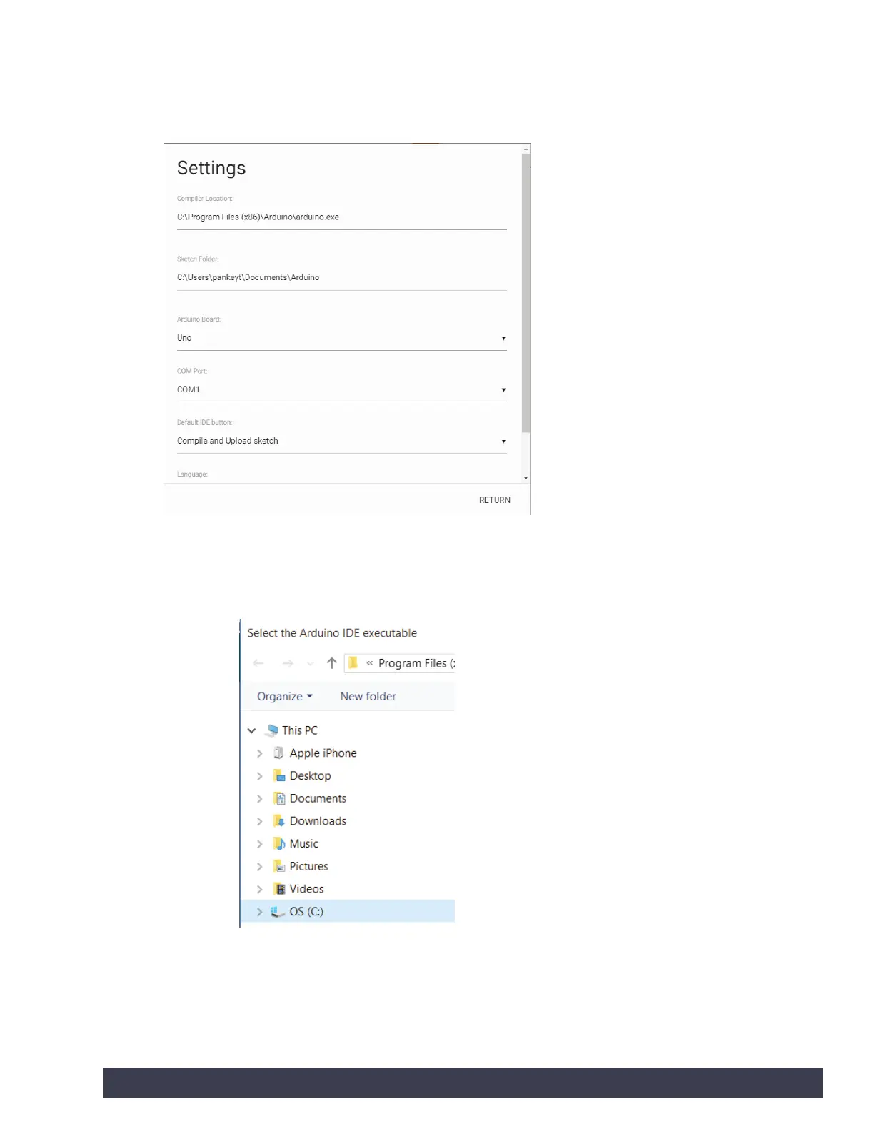
Task: Click the Settings panel vertical scrollbar
Action: (x=526, y=293)
